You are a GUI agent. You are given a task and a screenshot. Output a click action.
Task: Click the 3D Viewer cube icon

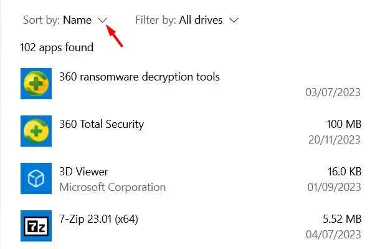36,178
